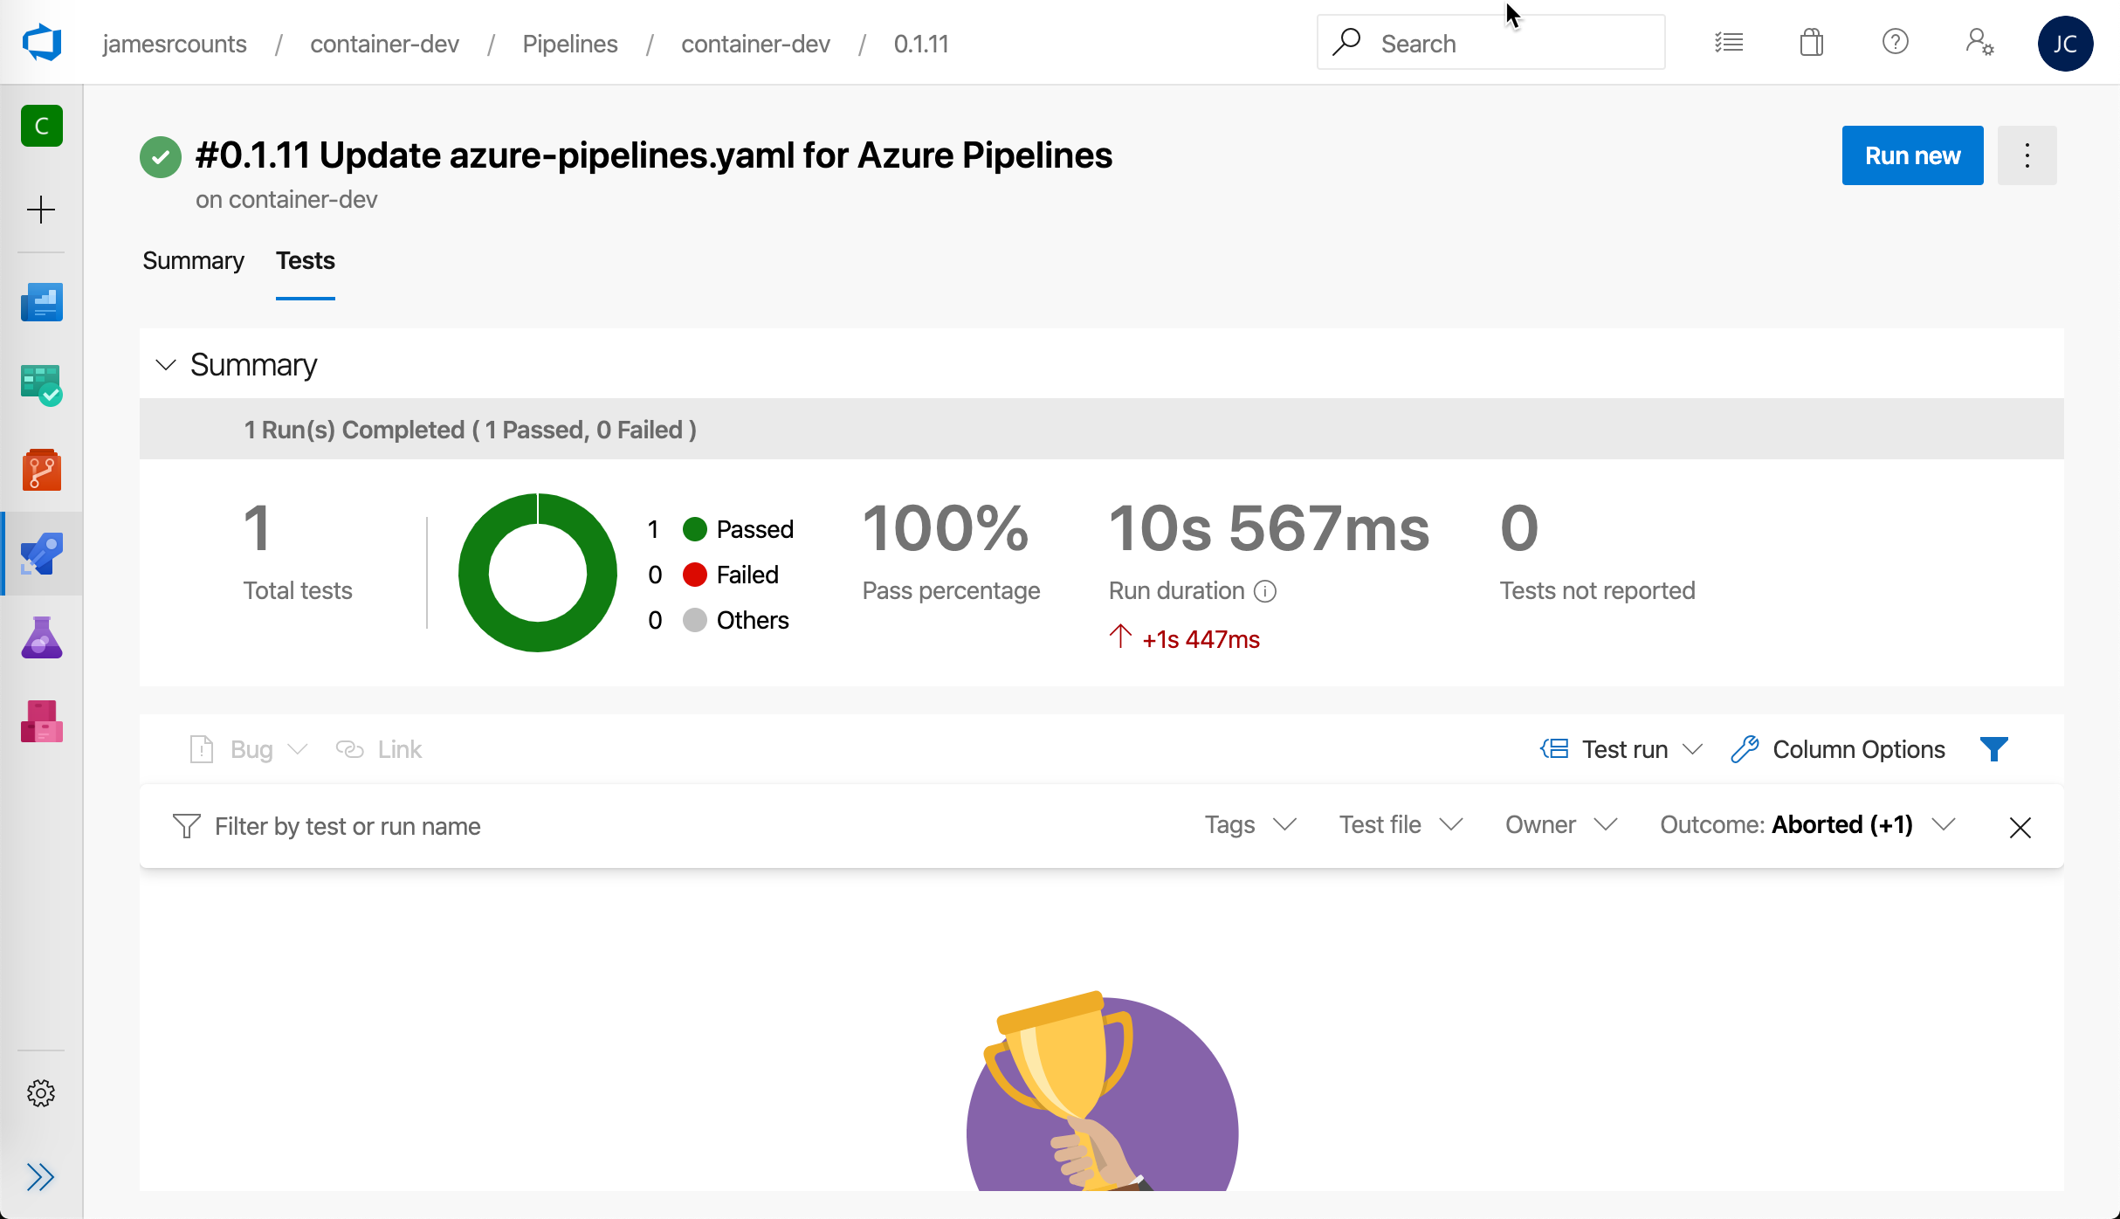Click the green donut chart
The height and width of the screenshot is (1219, 2120).
[x=538, y=573]
